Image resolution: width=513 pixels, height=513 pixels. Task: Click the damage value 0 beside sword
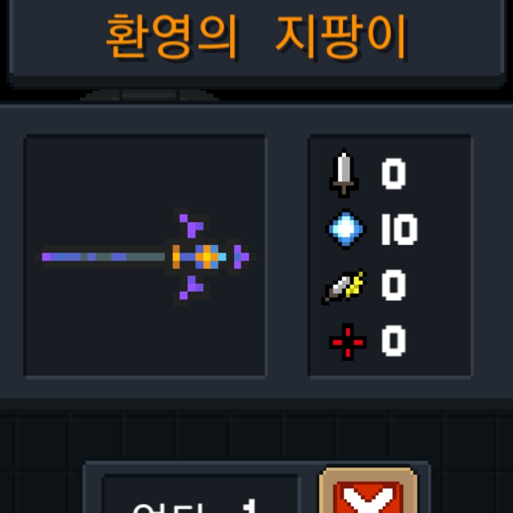[393, 174]
